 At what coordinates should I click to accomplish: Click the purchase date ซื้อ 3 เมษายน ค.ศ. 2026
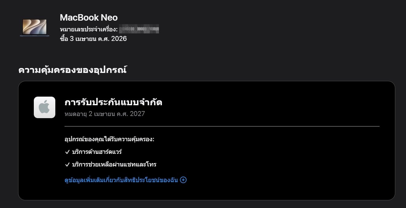(93, 39)
